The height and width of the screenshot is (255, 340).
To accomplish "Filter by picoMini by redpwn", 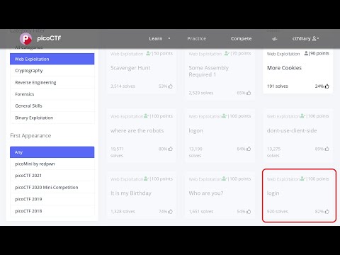I will 52,164.
